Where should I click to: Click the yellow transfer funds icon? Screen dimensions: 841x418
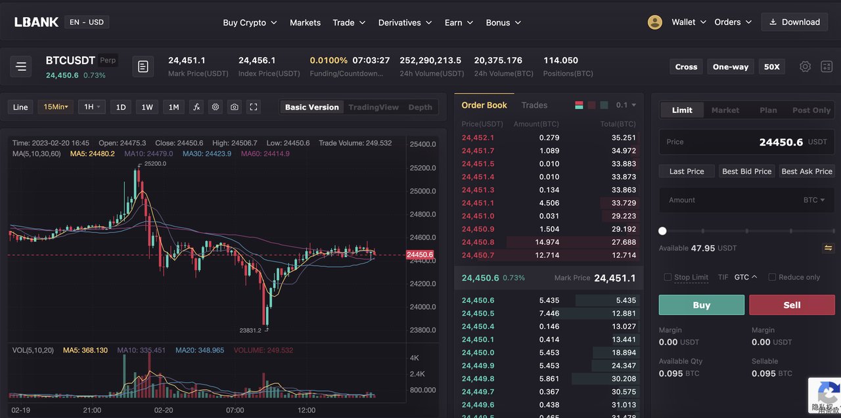(x=828, y=248)
